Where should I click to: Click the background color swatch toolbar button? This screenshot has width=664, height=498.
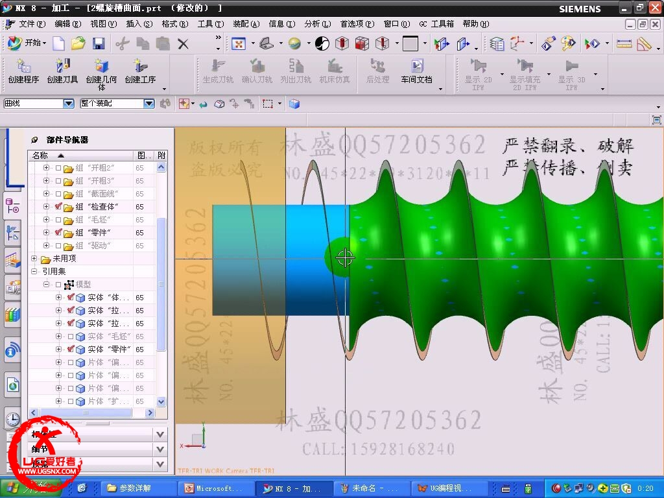click(410, 43)
